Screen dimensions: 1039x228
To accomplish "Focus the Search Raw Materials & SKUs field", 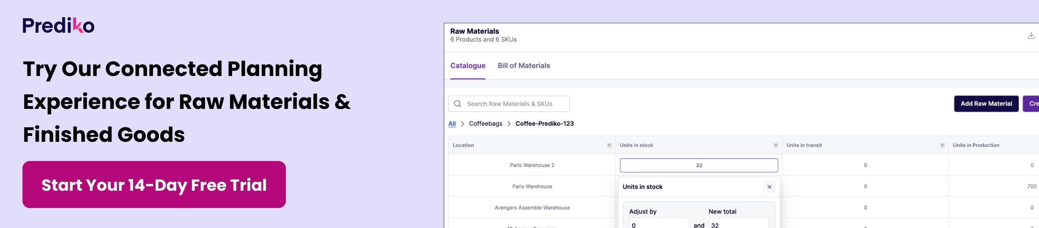I will [x=509, y=104].
